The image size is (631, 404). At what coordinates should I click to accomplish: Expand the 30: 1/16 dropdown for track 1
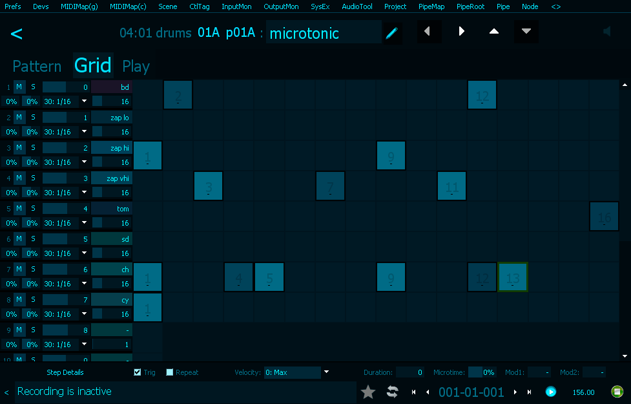84,101
